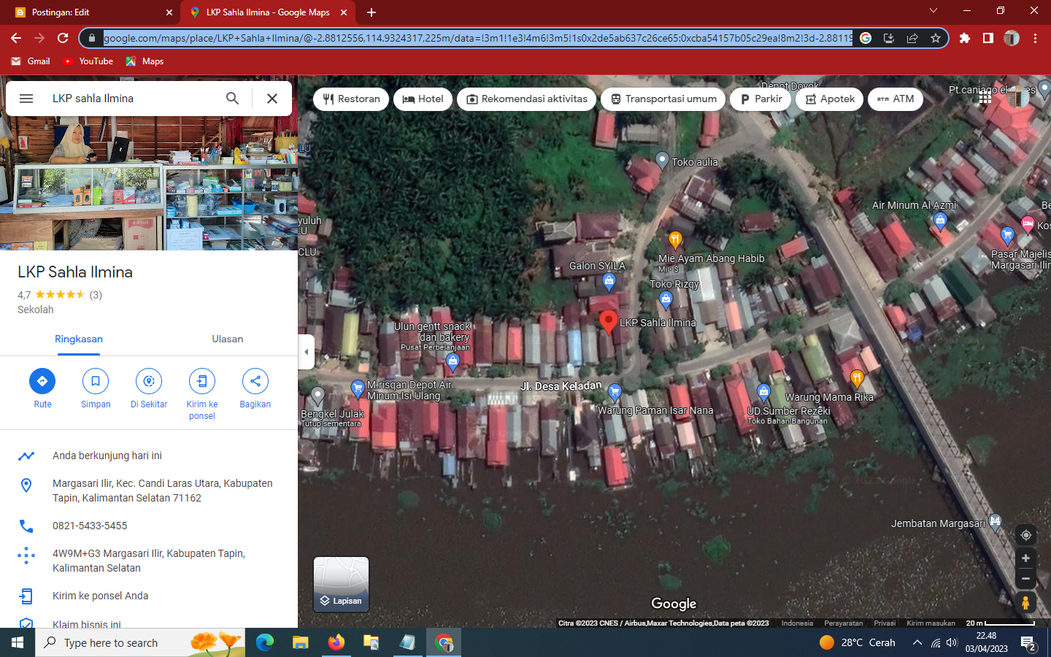Open the Windows Start menu
Screen dimensions: 1051x657
tap(18, 642)
